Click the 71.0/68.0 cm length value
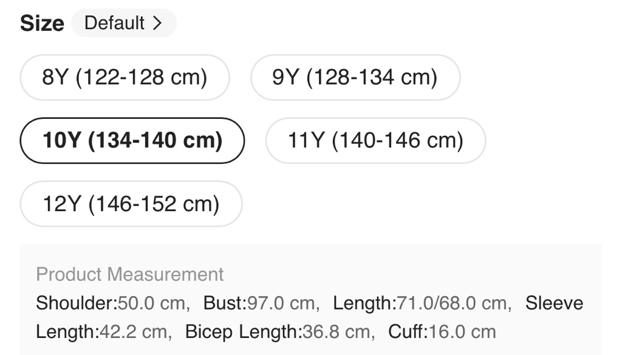The width and height of the screenshot is (622, 355). pos(452,303)
